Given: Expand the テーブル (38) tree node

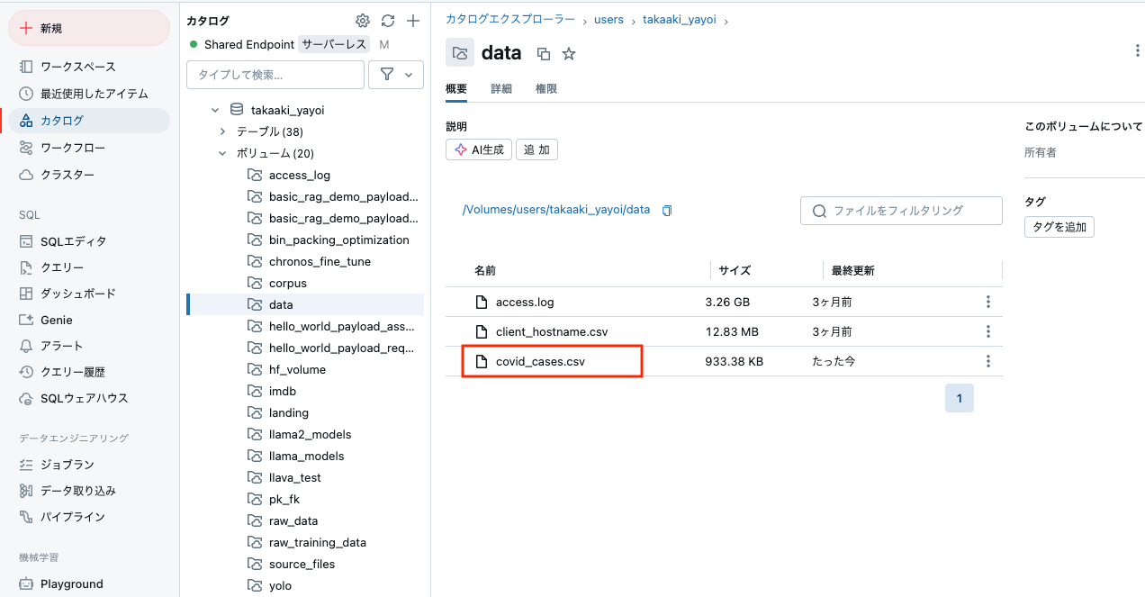Looking at the screenshot, I should pos(221,131).
